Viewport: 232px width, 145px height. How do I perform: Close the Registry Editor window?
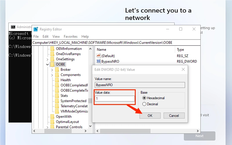[194, 29]
